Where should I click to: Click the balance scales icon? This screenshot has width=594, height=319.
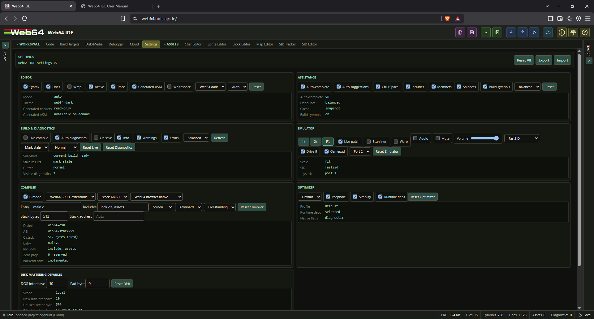573,32
